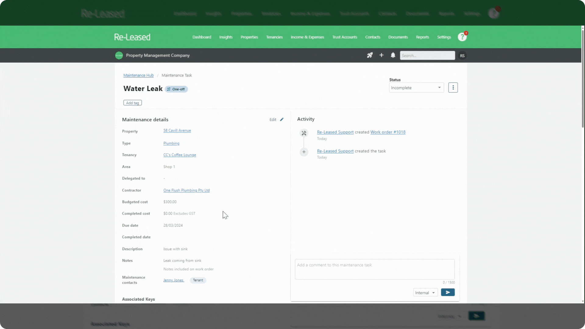585x329 pixels.
Task: Click the 'Leak coming from sink' note
Action: coord(182,260)
